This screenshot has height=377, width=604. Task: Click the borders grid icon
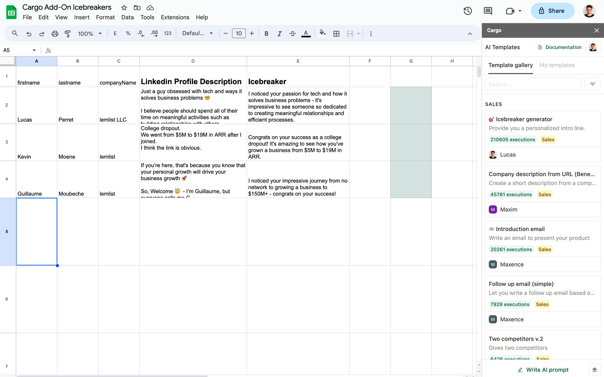336,34
